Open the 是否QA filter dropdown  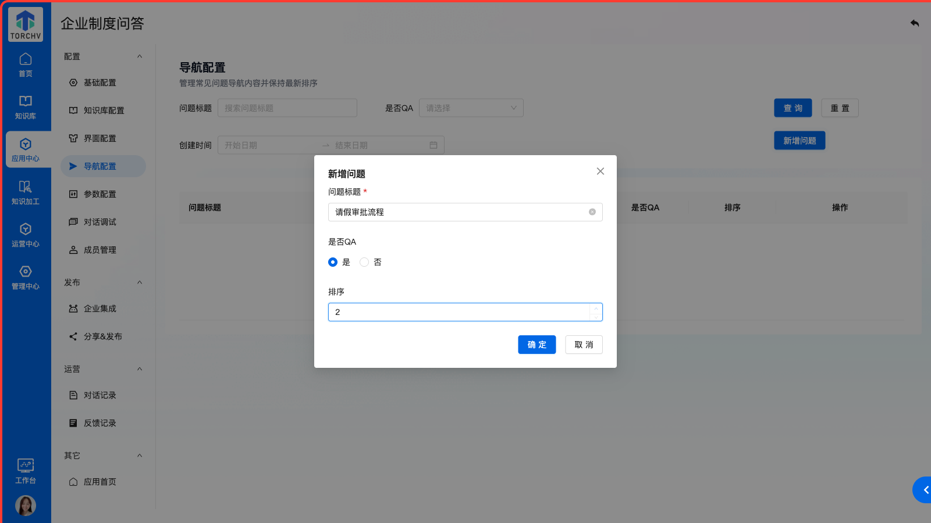pyautogui.click(x=471, y=108)
